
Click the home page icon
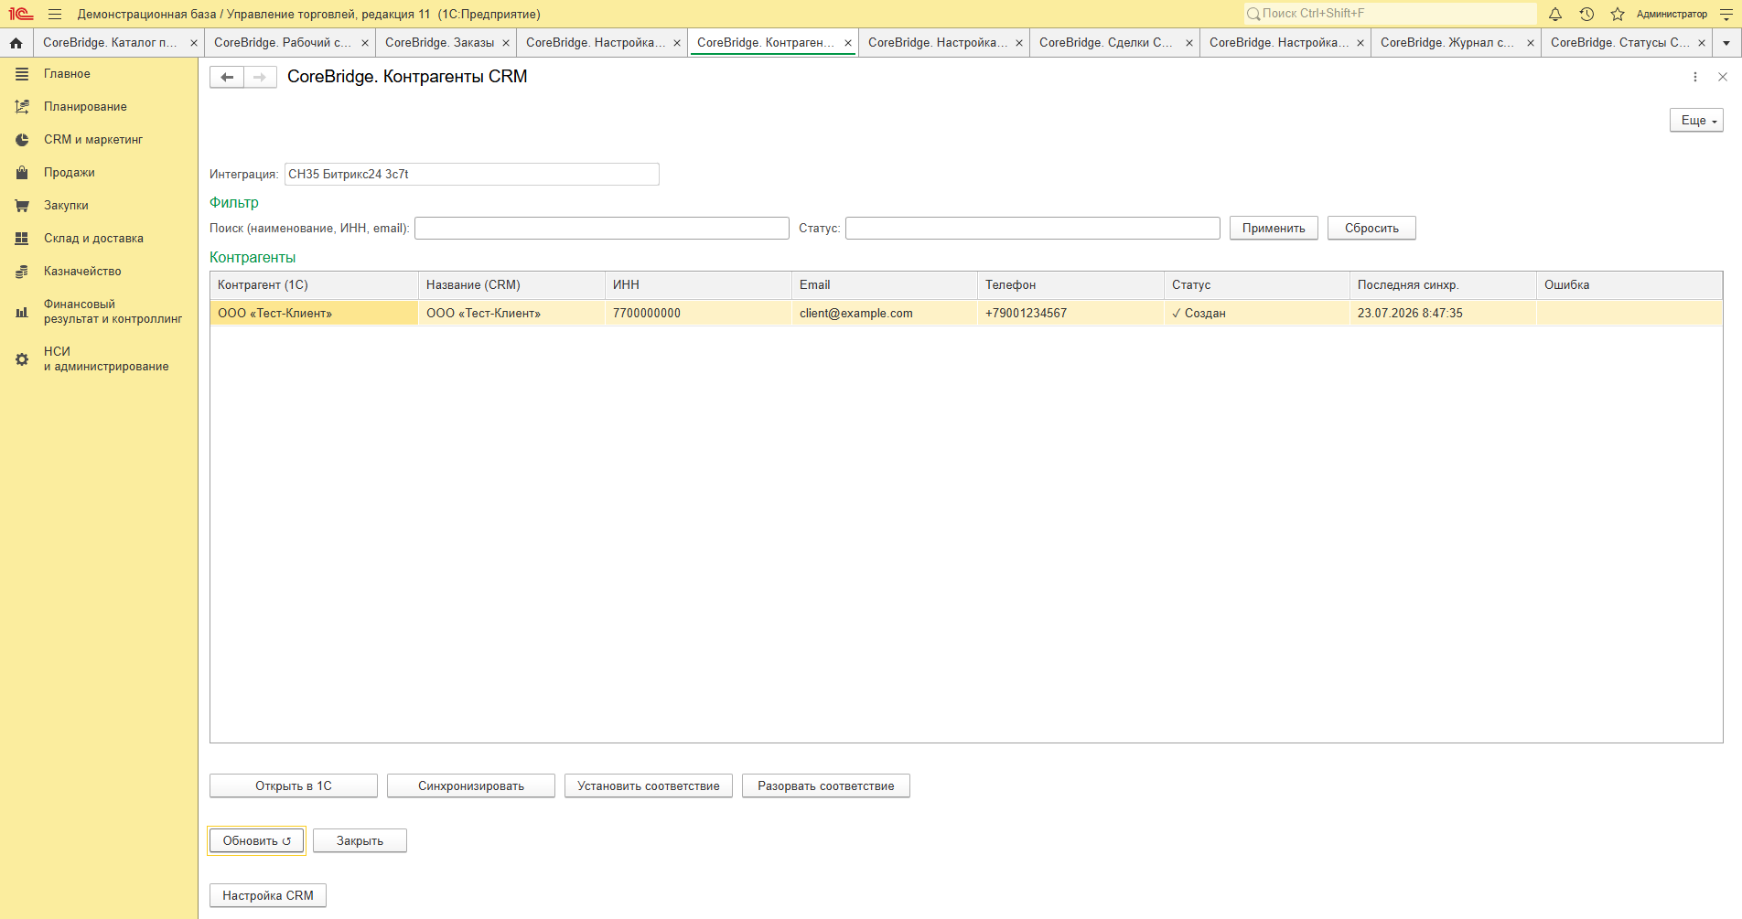pyautogui.click(x=16, y=43)
